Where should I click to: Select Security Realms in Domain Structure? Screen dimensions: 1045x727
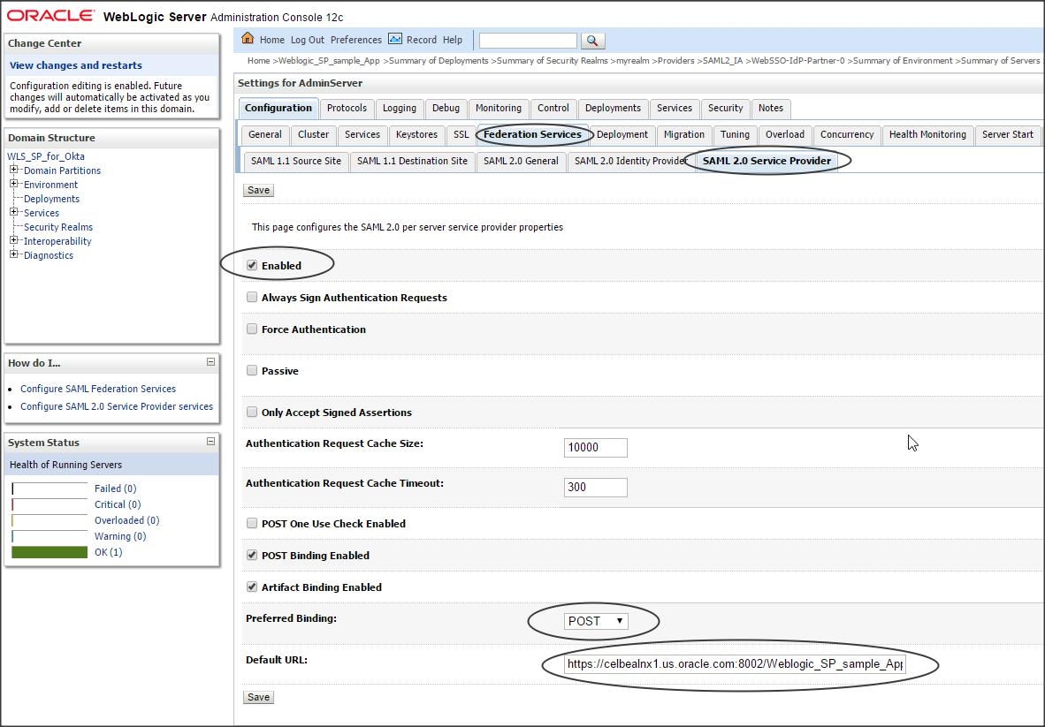tap(58, 227)
